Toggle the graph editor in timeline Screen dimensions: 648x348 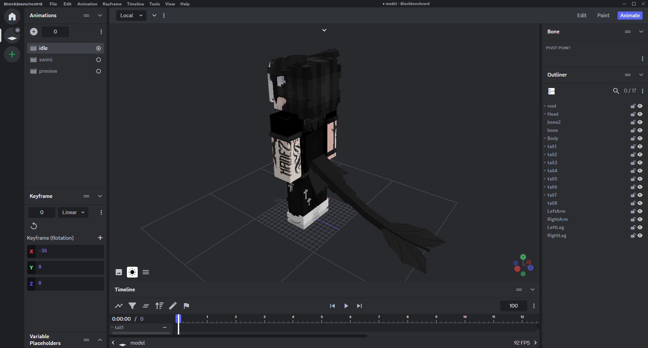(119, 306)
